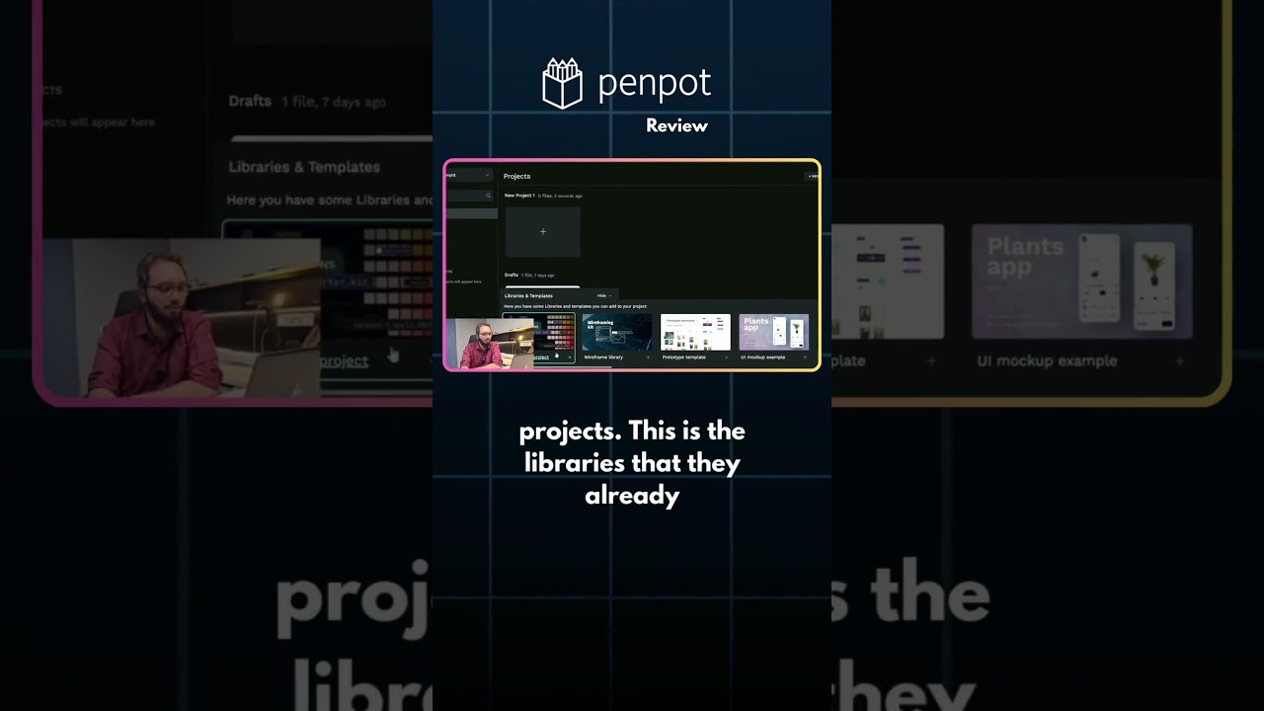
Task: Click plus icon beside large blurred UI mockup example
Action: click(1179, 361)
